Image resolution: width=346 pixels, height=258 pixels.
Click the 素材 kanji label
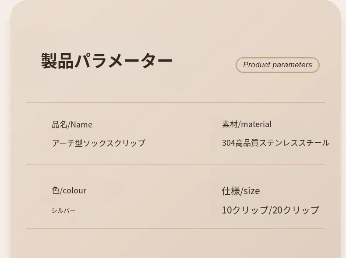pyautogui.click(x=229, y=124)
